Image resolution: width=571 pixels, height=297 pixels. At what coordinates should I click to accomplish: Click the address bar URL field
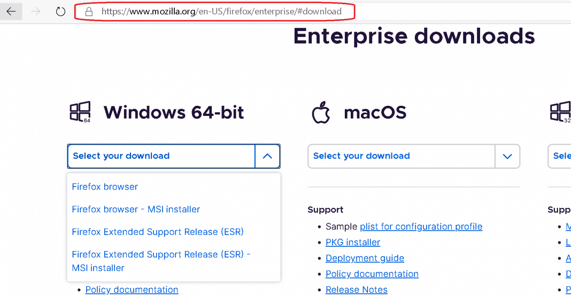[x=221, y=11]
